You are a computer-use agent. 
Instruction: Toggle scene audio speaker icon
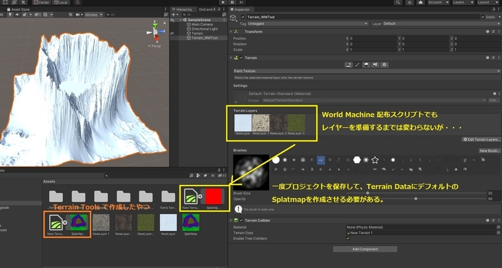click(x=18, y=14)
